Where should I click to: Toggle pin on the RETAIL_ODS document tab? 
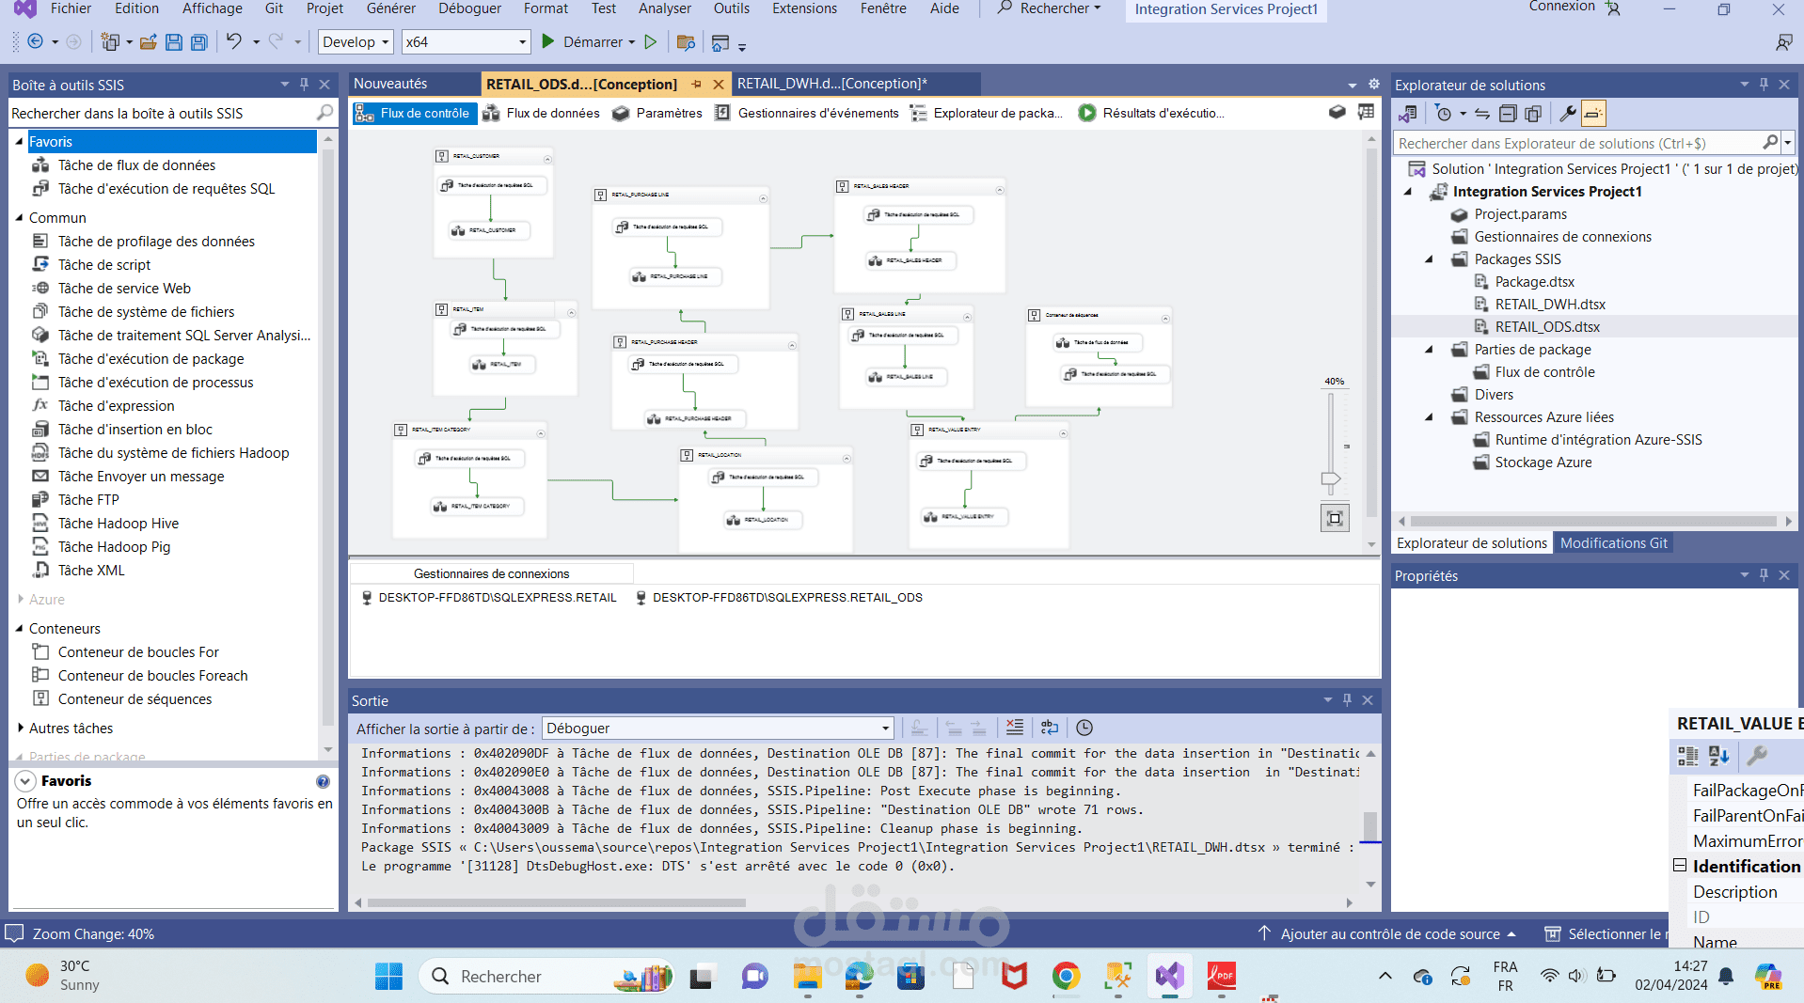pyautogui.click(x=697, y=84)
